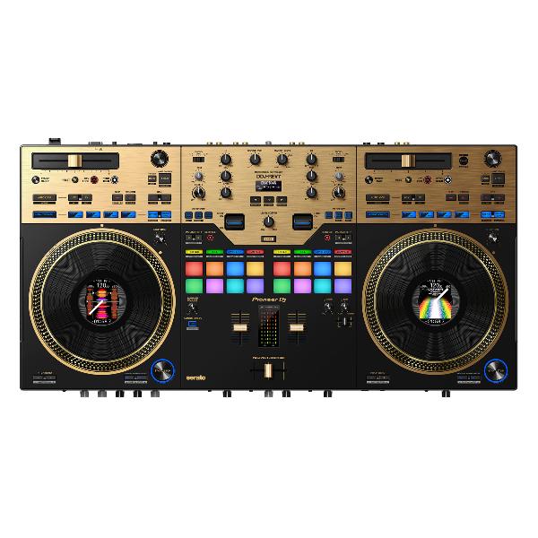Click the wide blue button on right deck top panel
The height and width of the screenshot is (538, 538).
point(377,214)
